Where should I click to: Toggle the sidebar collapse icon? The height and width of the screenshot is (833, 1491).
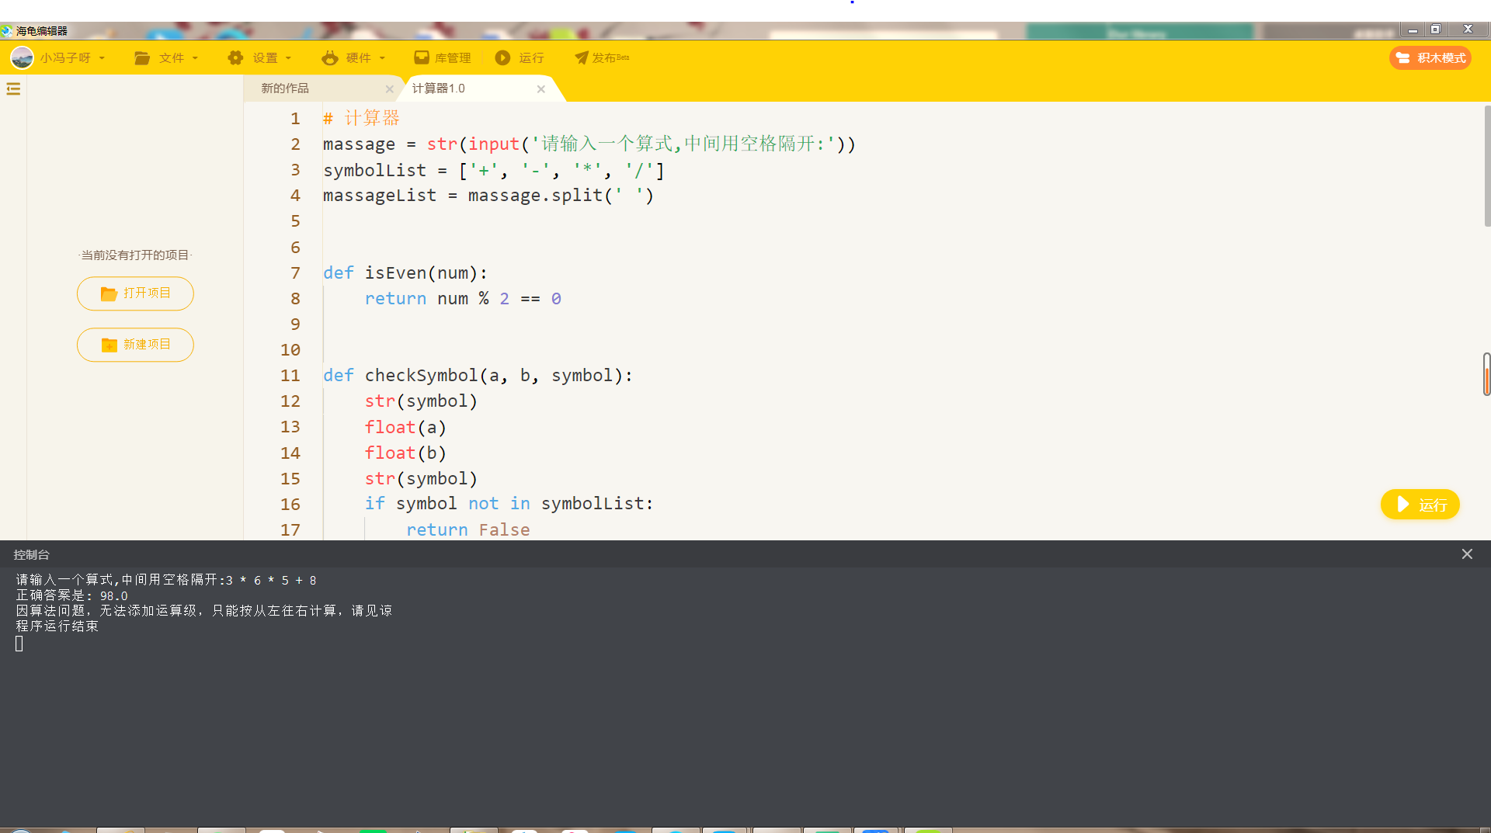[x=13, y=89]
